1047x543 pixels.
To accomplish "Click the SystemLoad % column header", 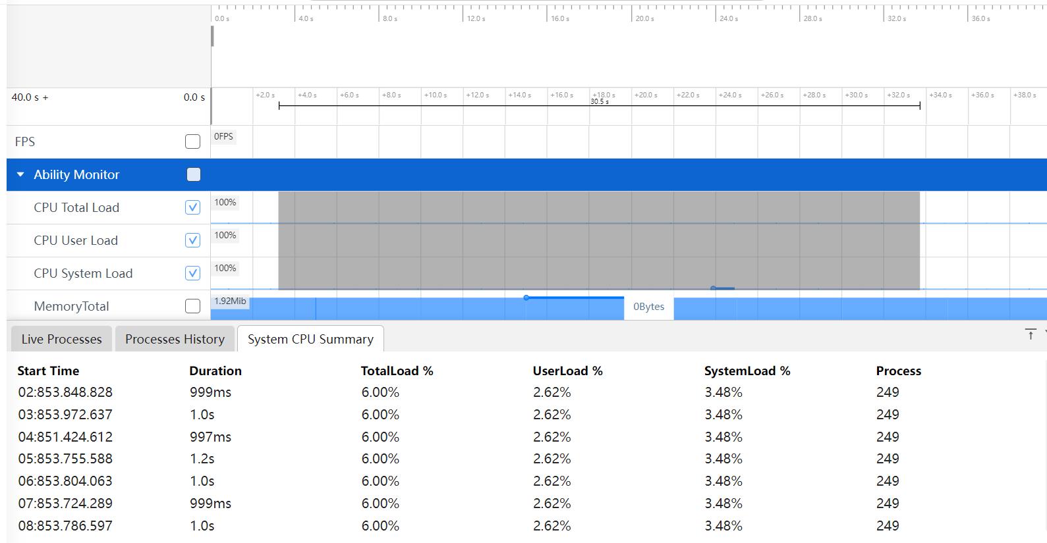I will tap(747, 371).
